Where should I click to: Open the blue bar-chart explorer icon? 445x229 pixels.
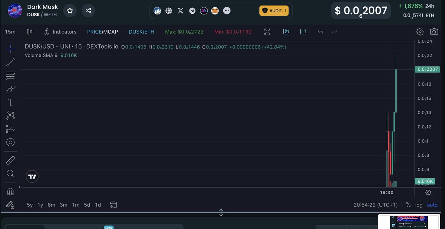[x=157, y=11]
